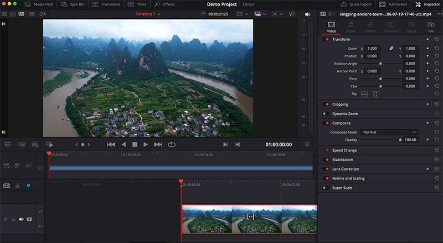Toggle the Stabilization switch
Screen dimensions: 443x243
326,160
